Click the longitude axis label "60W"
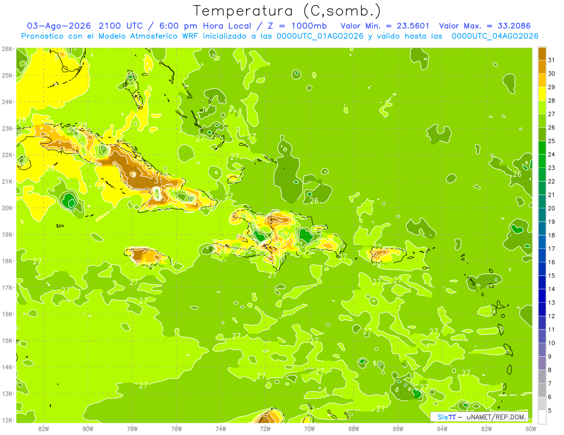Image resolution: width=564 pixels, height=435 pixels. coord(531,429)
